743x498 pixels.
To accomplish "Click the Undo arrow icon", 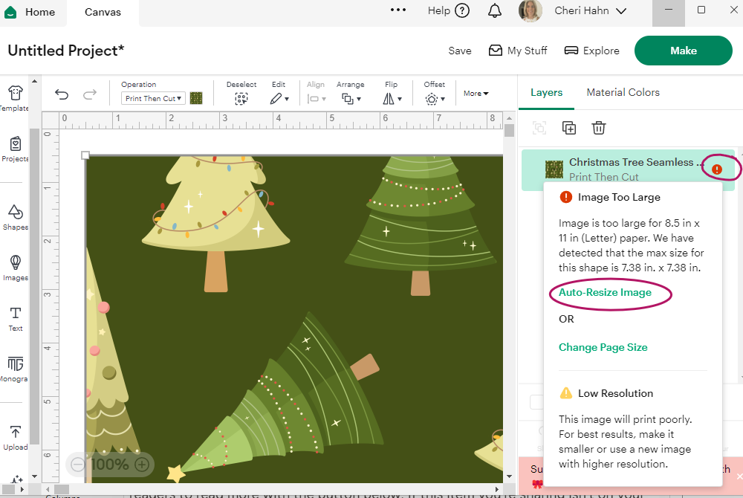I will pyautogui.click(x=62, y=94).
